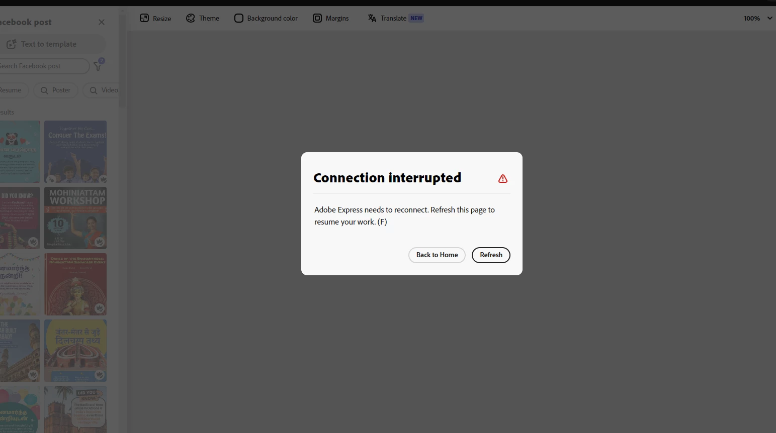
Task: Open the blue monument building template
Action: pyautogui.click(x=20, y=351)
